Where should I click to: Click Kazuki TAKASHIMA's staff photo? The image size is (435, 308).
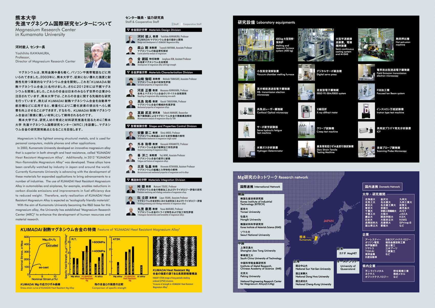(130, 104)
